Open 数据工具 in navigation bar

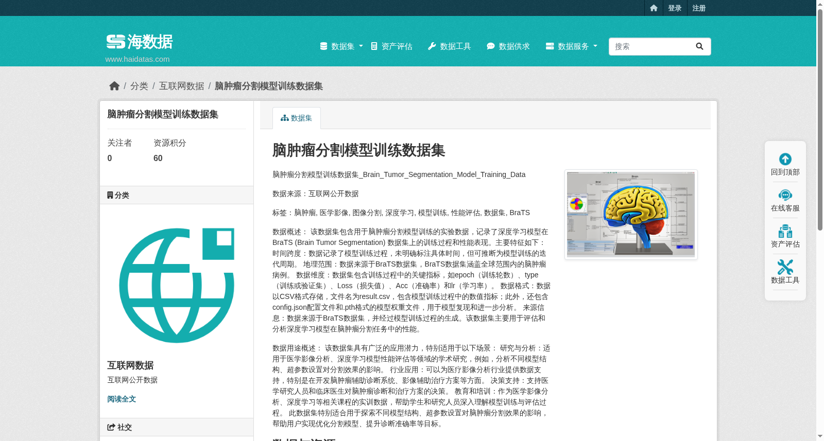449,46
